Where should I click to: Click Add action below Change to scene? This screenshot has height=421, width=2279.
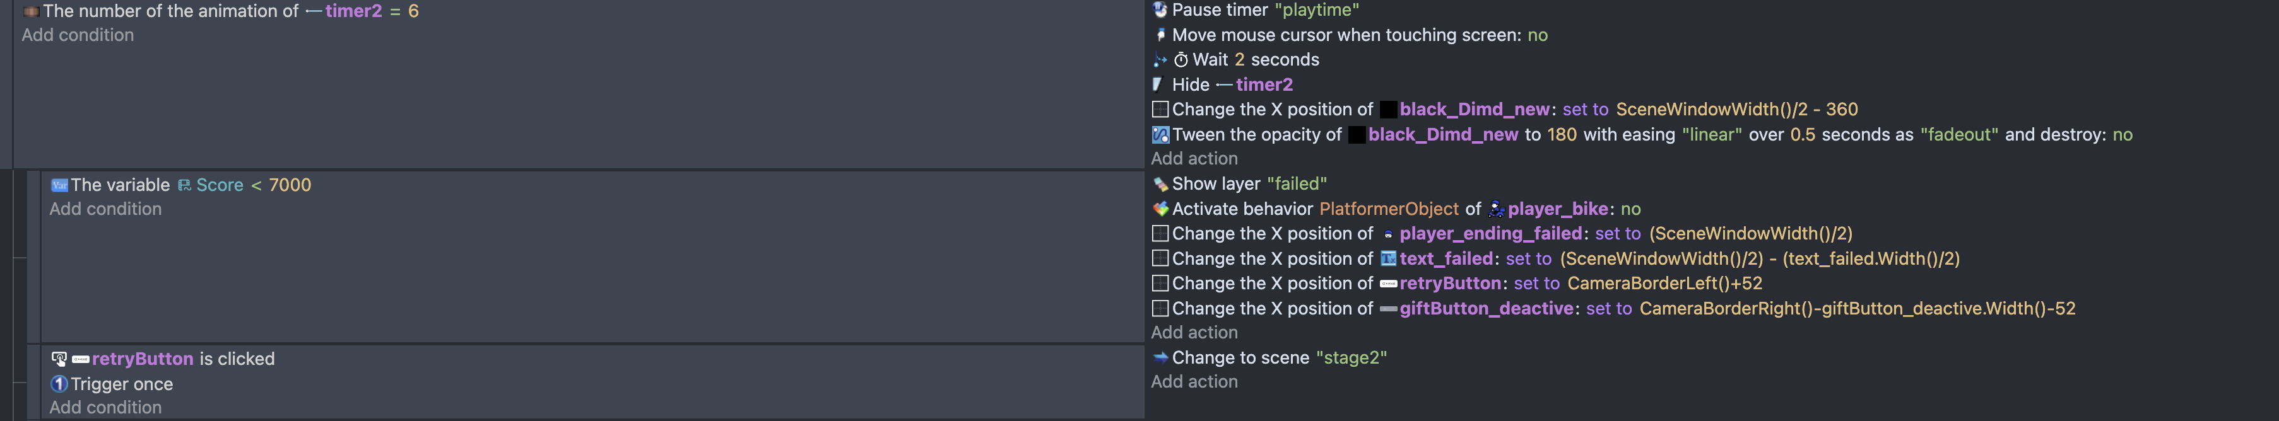coord(1194,382)
